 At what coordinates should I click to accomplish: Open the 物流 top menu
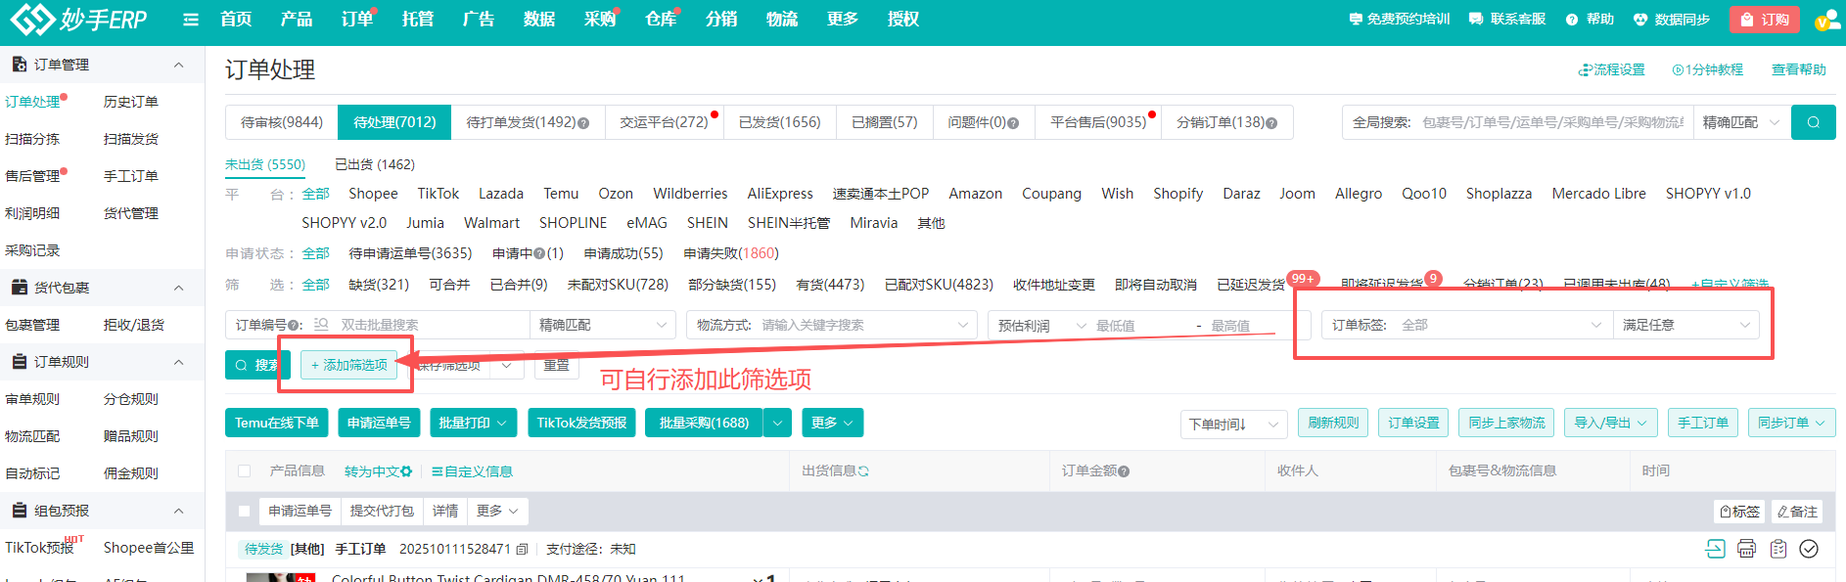point(781,20)
